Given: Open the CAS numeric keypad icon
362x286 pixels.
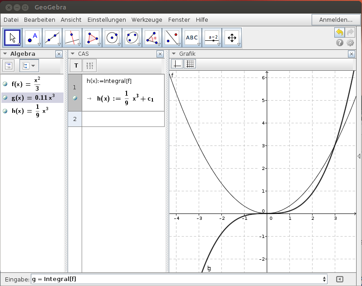Looking at the screenshot, I should coord(90,66).
